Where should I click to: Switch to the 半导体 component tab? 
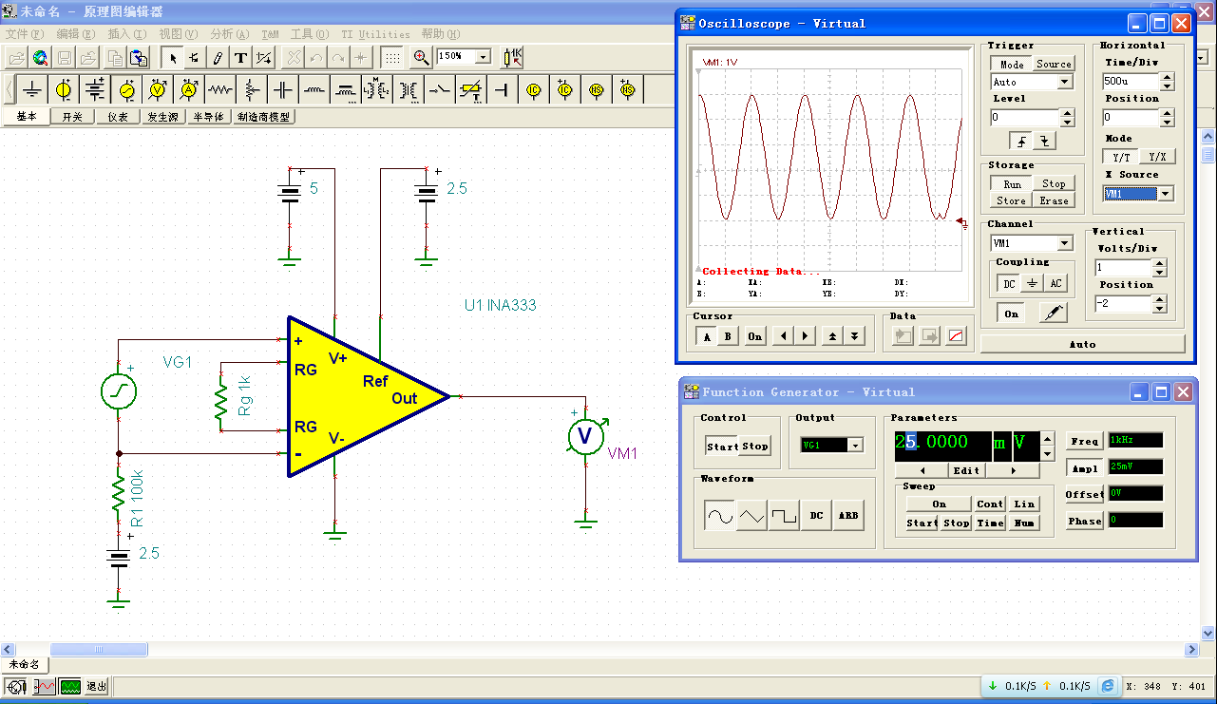208,117
